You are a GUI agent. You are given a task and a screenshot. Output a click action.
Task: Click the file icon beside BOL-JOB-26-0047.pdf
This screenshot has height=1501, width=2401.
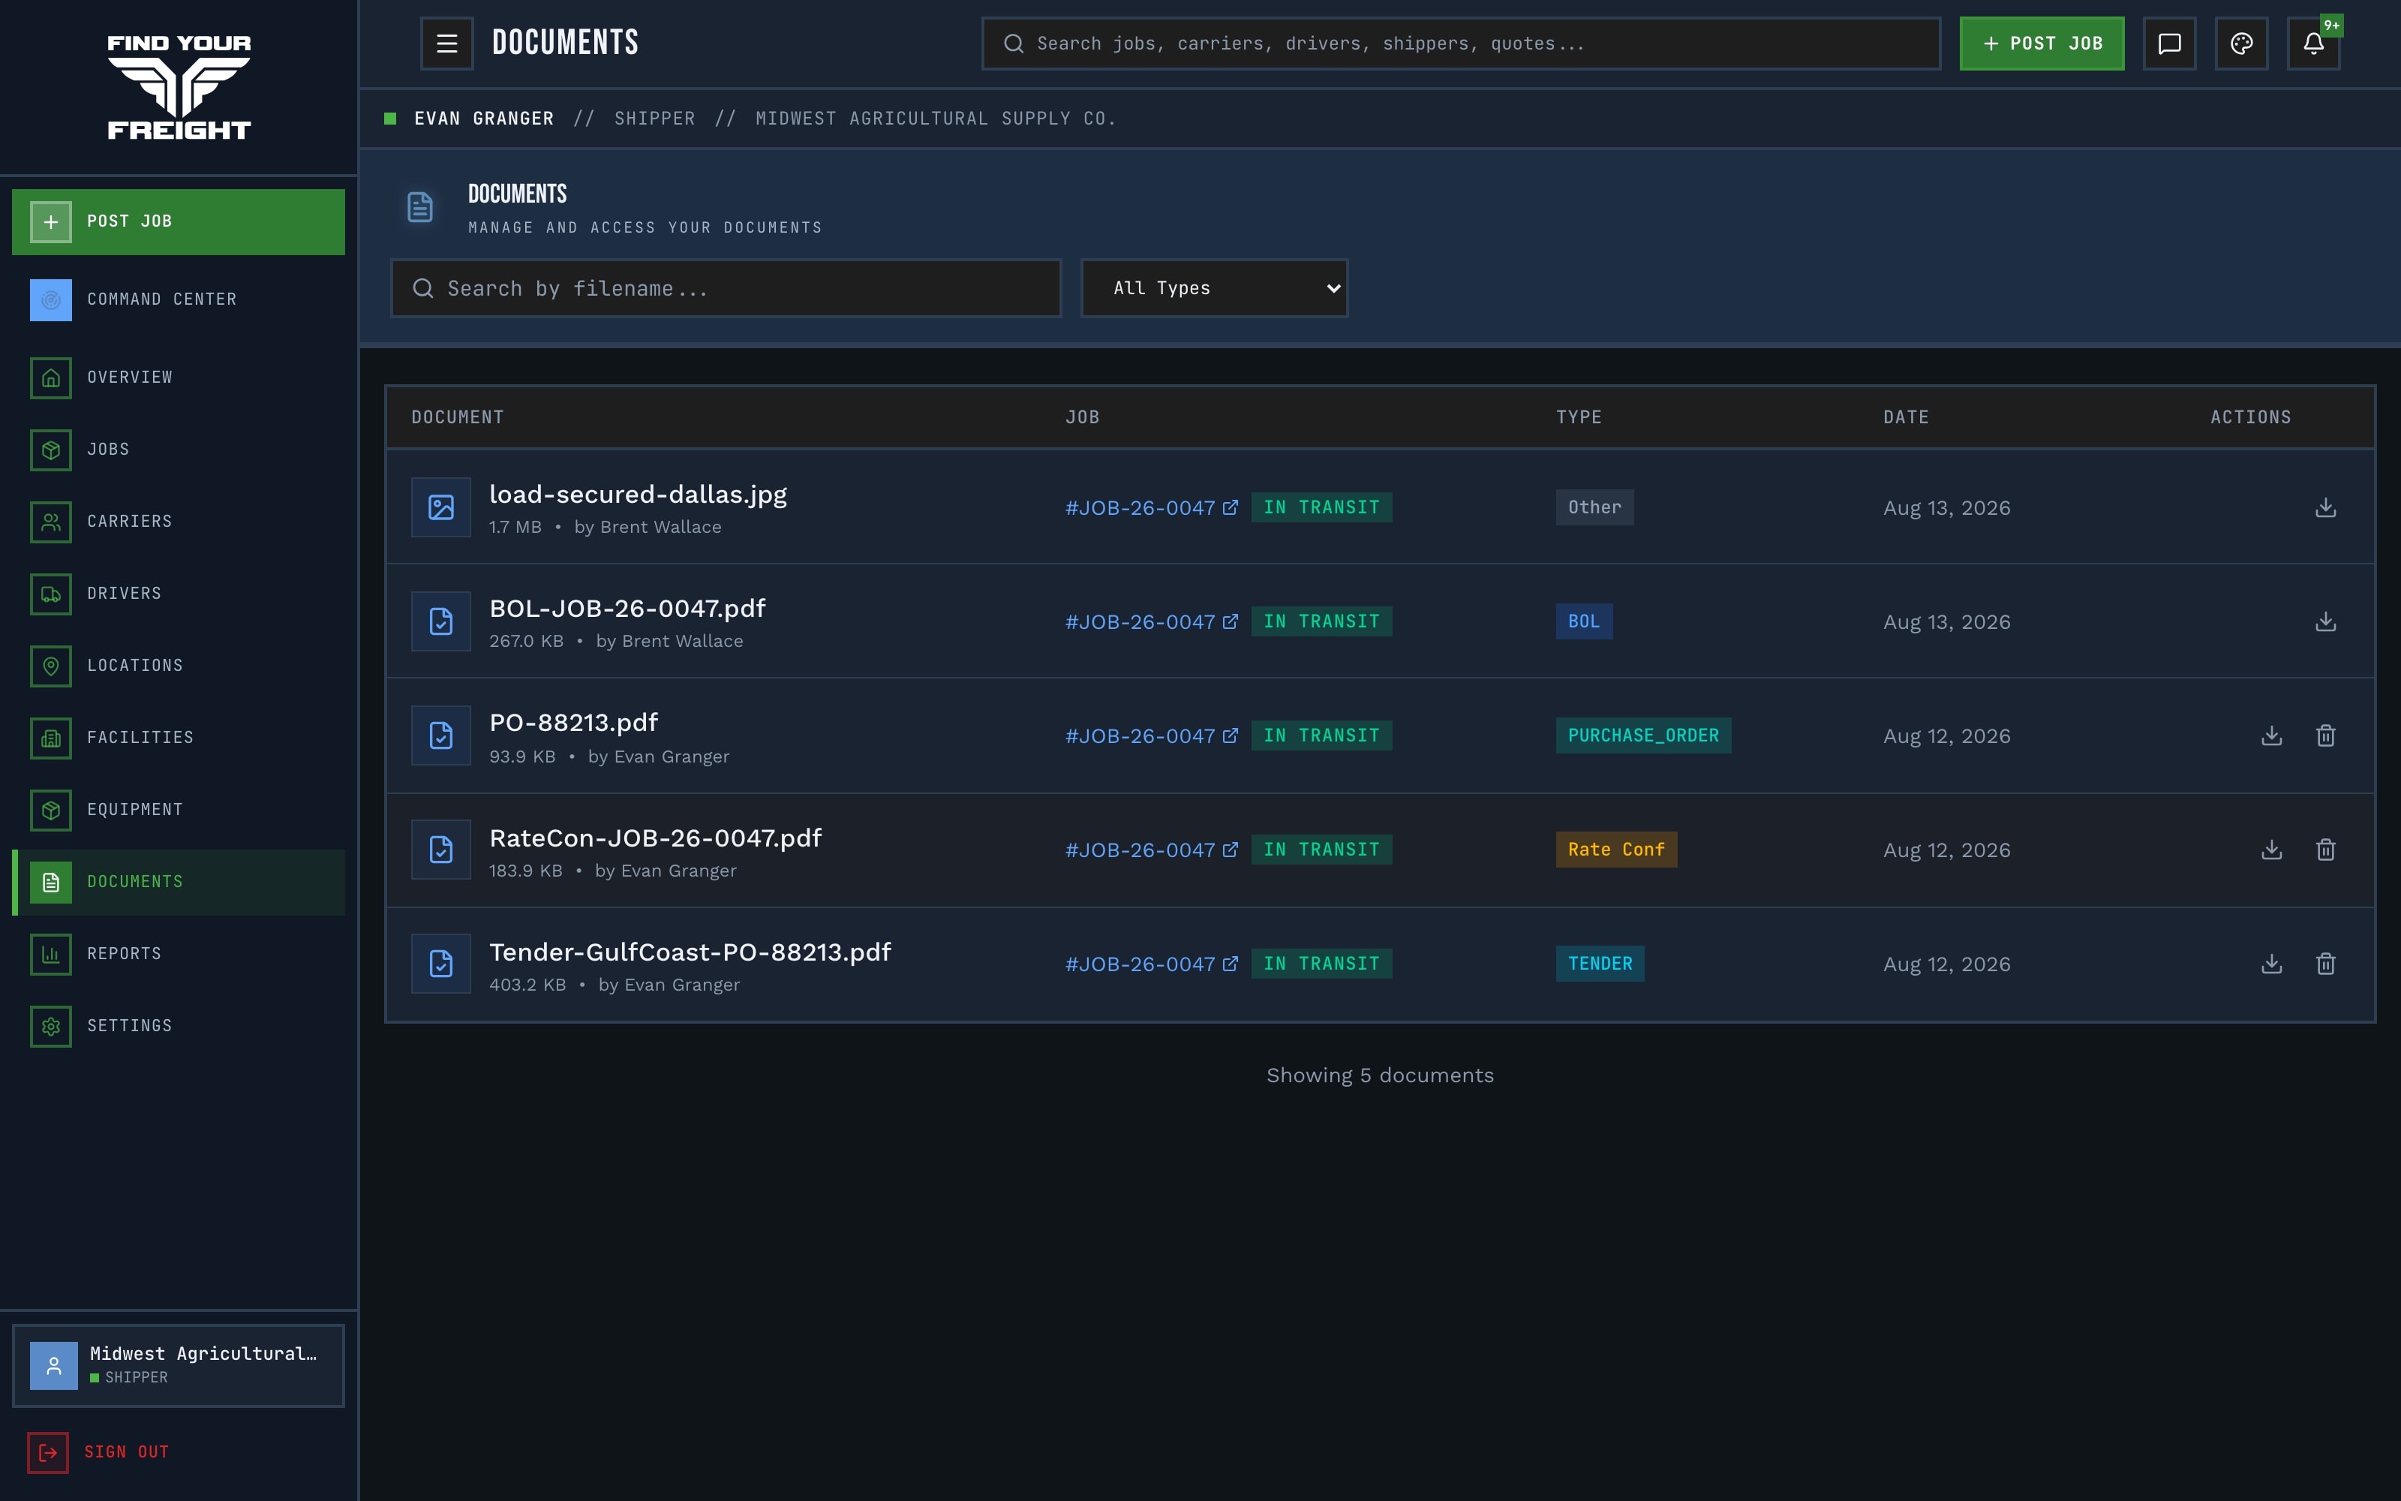[x=440, y=621]
